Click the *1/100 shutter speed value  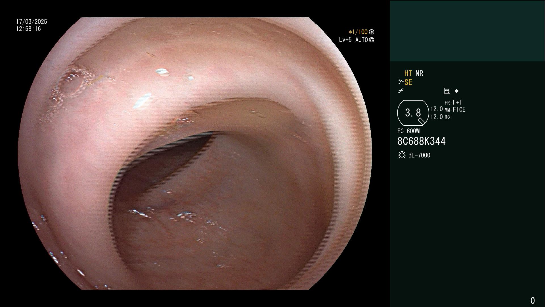358,32
